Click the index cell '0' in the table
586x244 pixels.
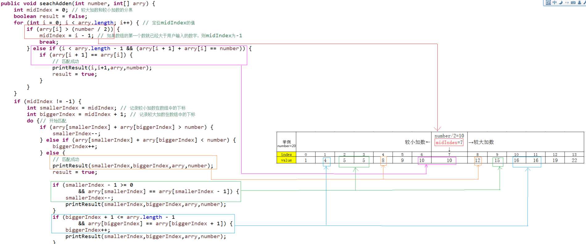(306, 154)
